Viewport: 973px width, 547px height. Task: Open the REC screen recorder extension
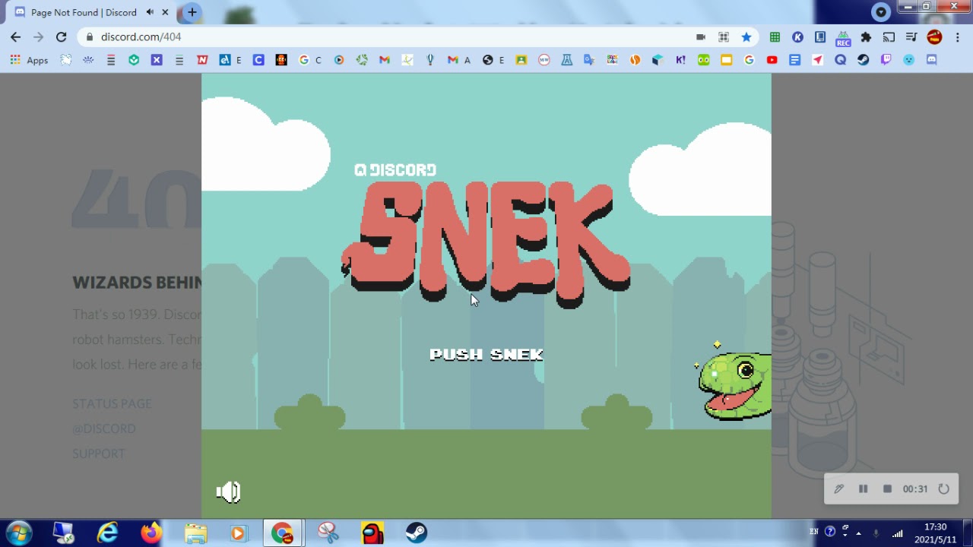click(x=843, y=37)
